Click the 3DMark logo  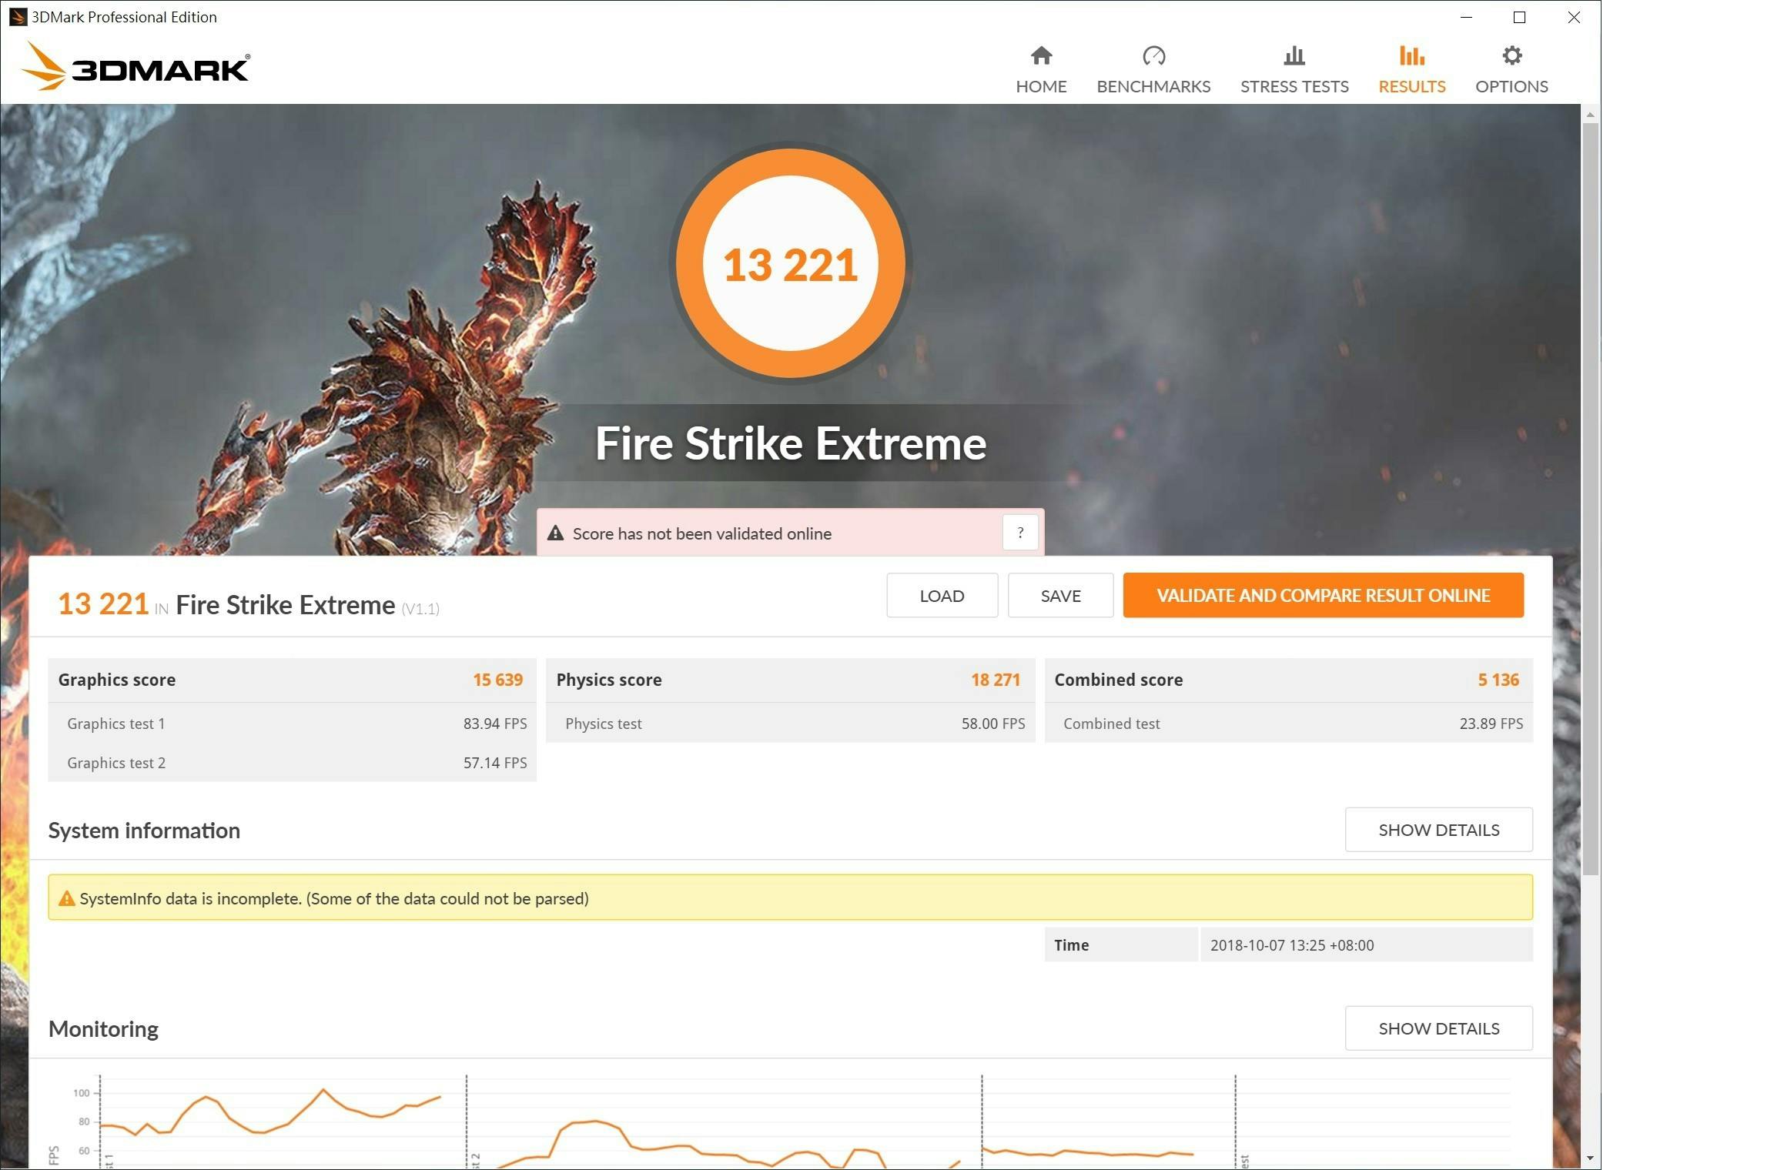(x=136, y=67)
